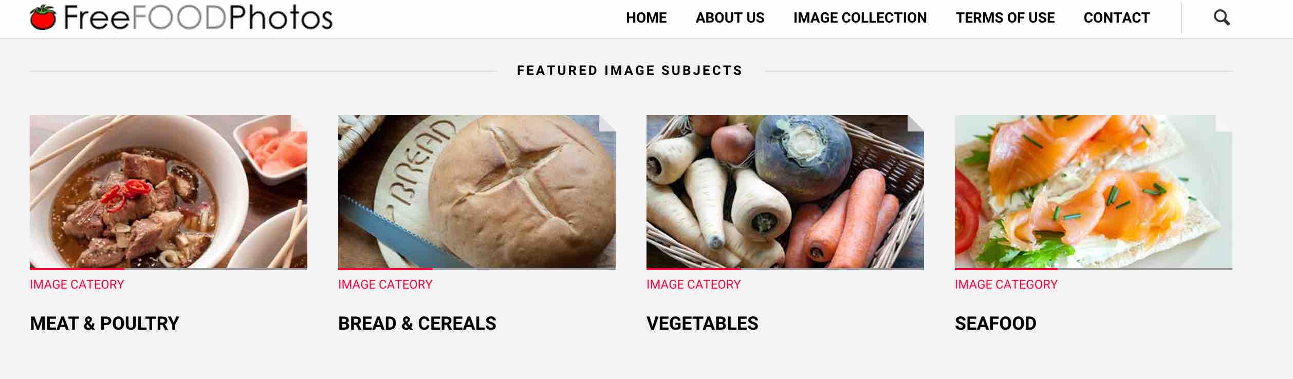Click the search magnifier icon
The height and width of the screenshot is (379, 1293).
click(1222, 18)
